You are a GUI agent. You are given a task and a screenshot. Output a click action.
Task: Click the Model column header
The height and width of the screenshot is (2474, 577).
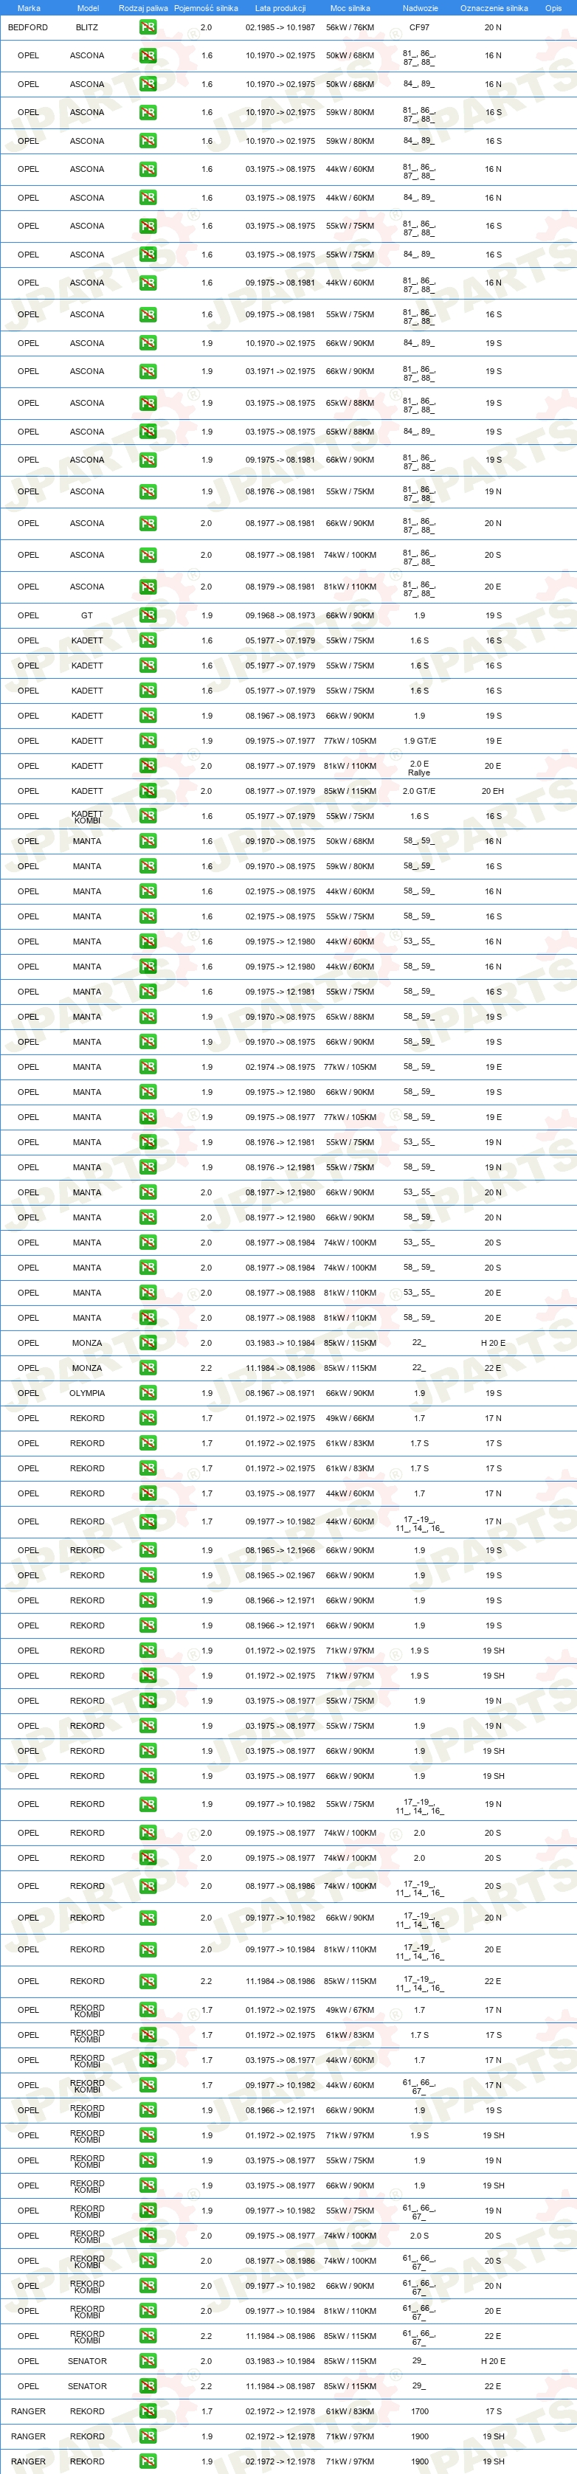[x=87, y=7]
